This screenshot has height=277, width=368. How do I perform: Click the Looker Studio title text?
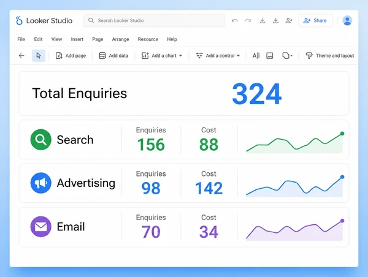49,21
